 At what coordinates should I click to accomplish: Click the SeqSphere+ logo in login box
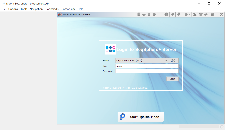point(110,49)
